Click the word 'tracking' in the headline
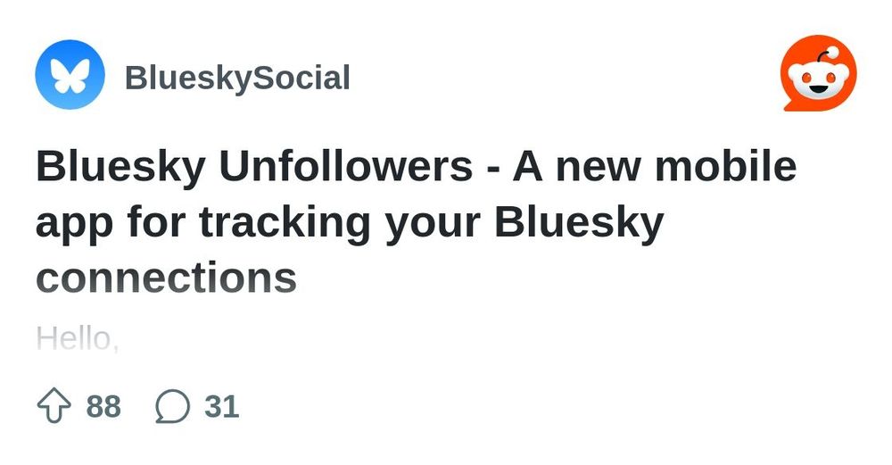This screenshot has width=892, height=465. 285,223
